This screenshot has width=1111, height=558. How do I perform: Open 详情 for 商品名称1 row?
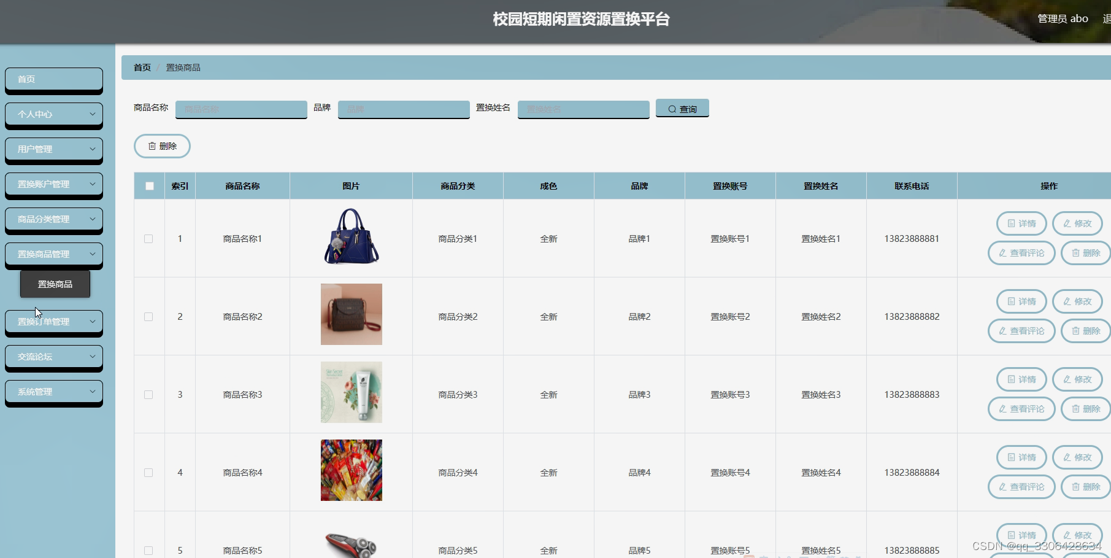pyautogui.click(x=1020, y=223)
